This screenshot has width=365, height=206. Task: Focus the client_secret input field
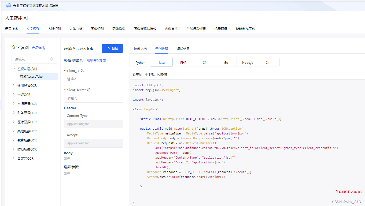pos(93,98)
